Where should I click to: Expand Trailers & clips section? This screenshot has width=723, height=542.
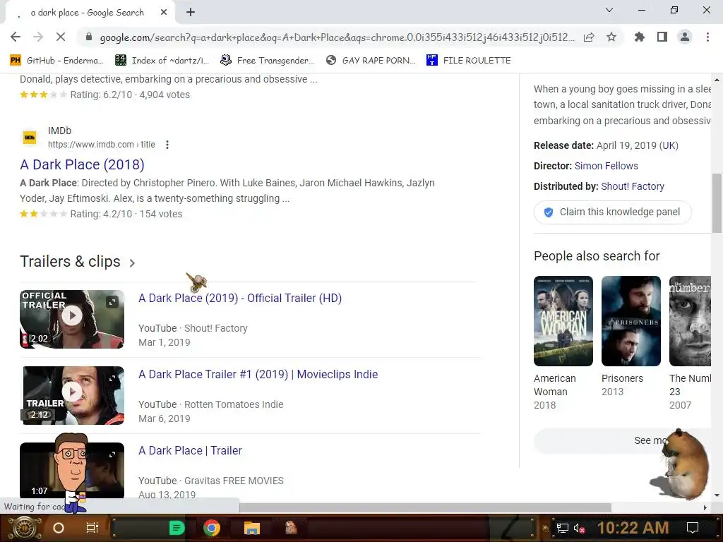click(78, 262)
